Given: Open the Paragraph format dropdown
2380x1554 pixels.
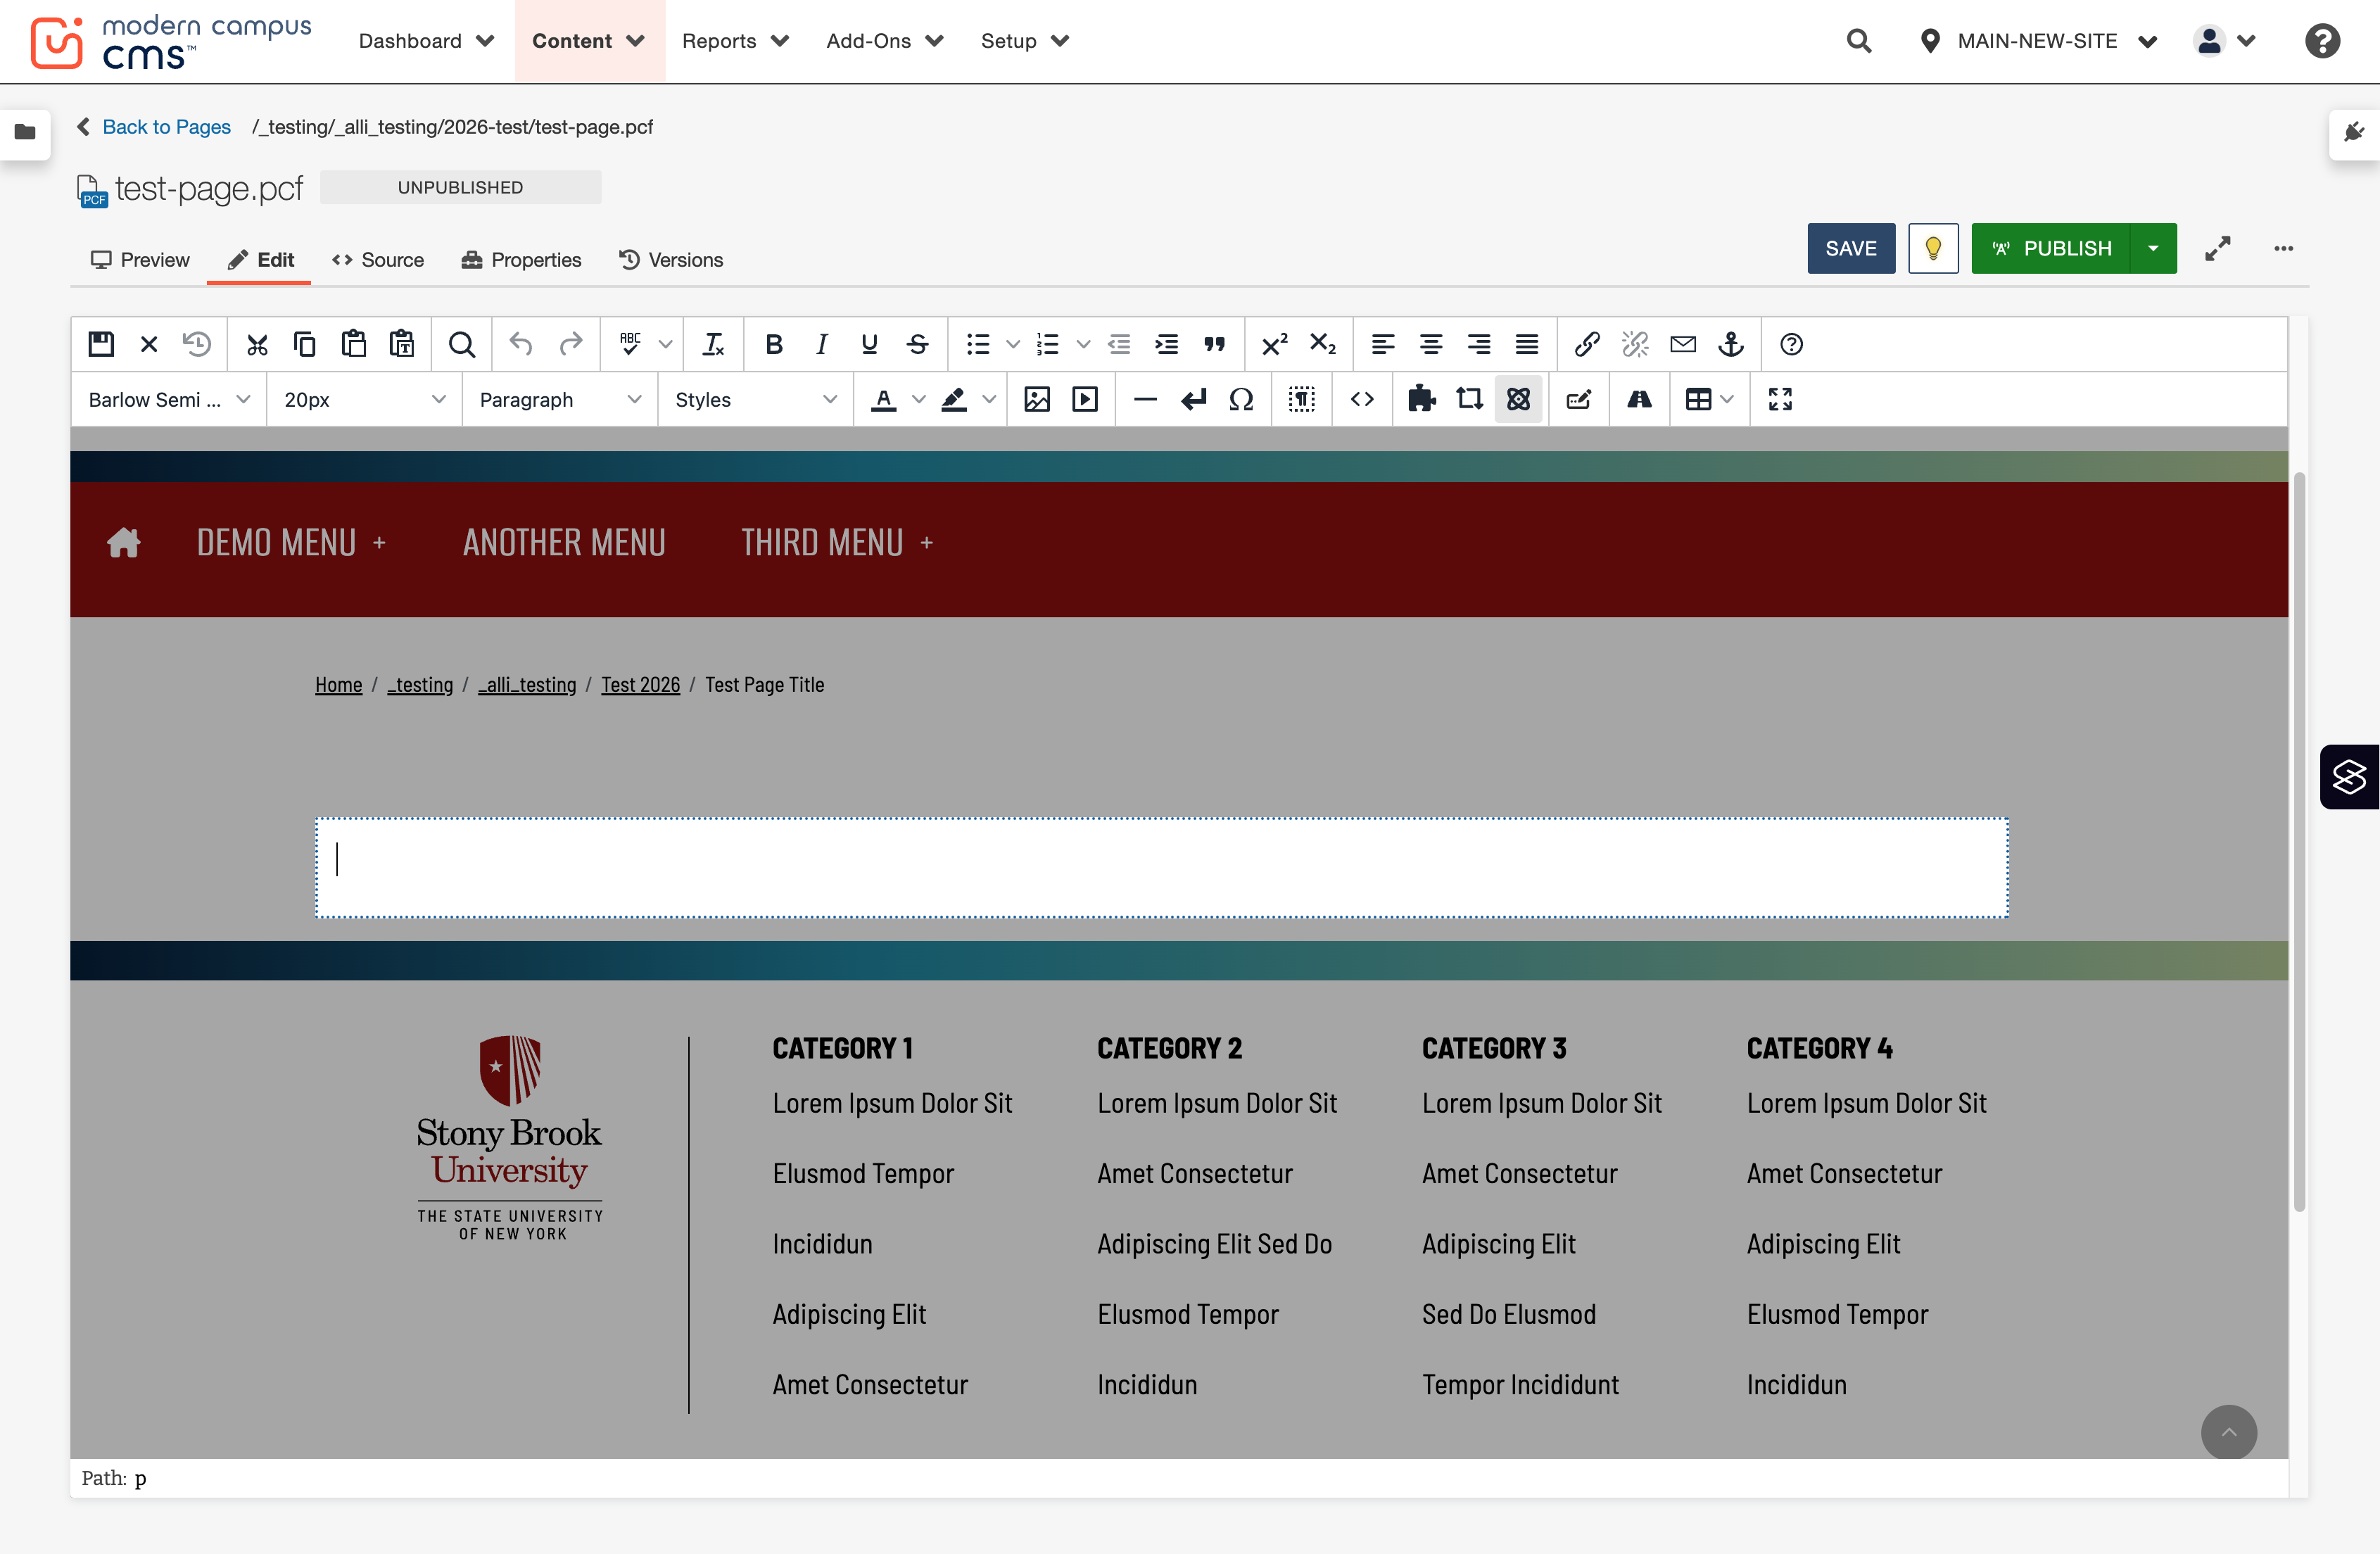Looking at the screenshot, I should pos(560,399).
